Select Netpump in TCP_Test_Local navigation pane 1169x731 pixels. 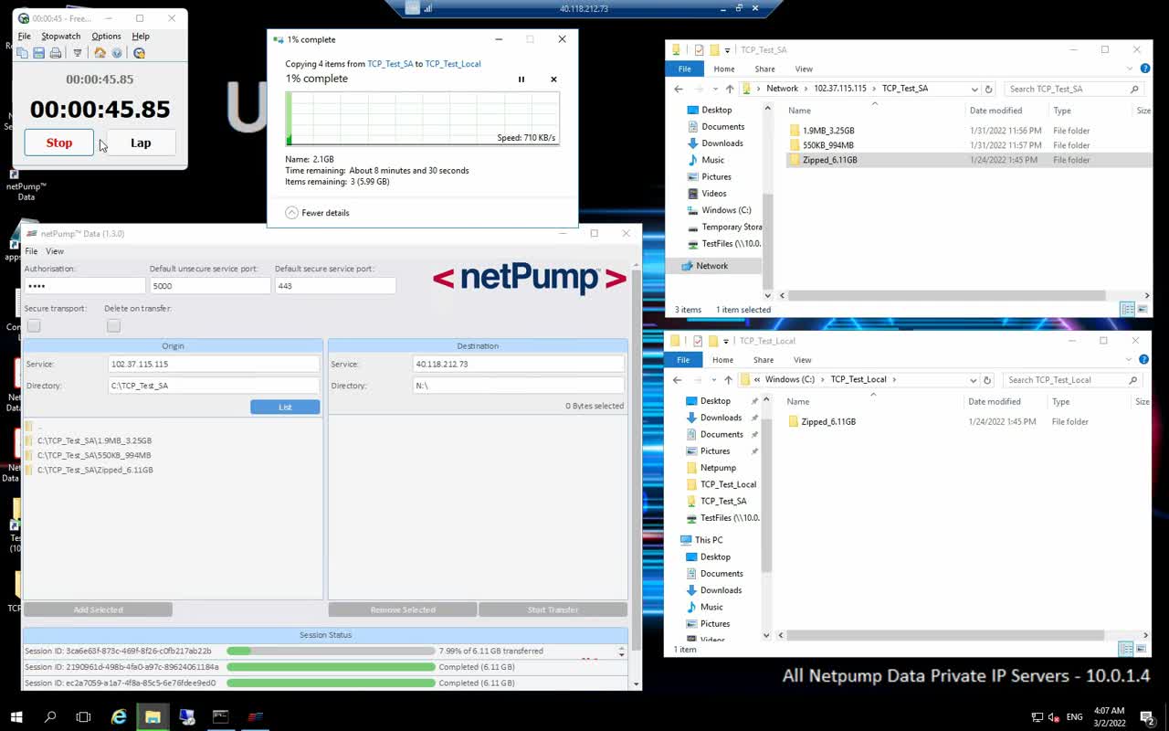pyautogui.click(x=718, y=468)
